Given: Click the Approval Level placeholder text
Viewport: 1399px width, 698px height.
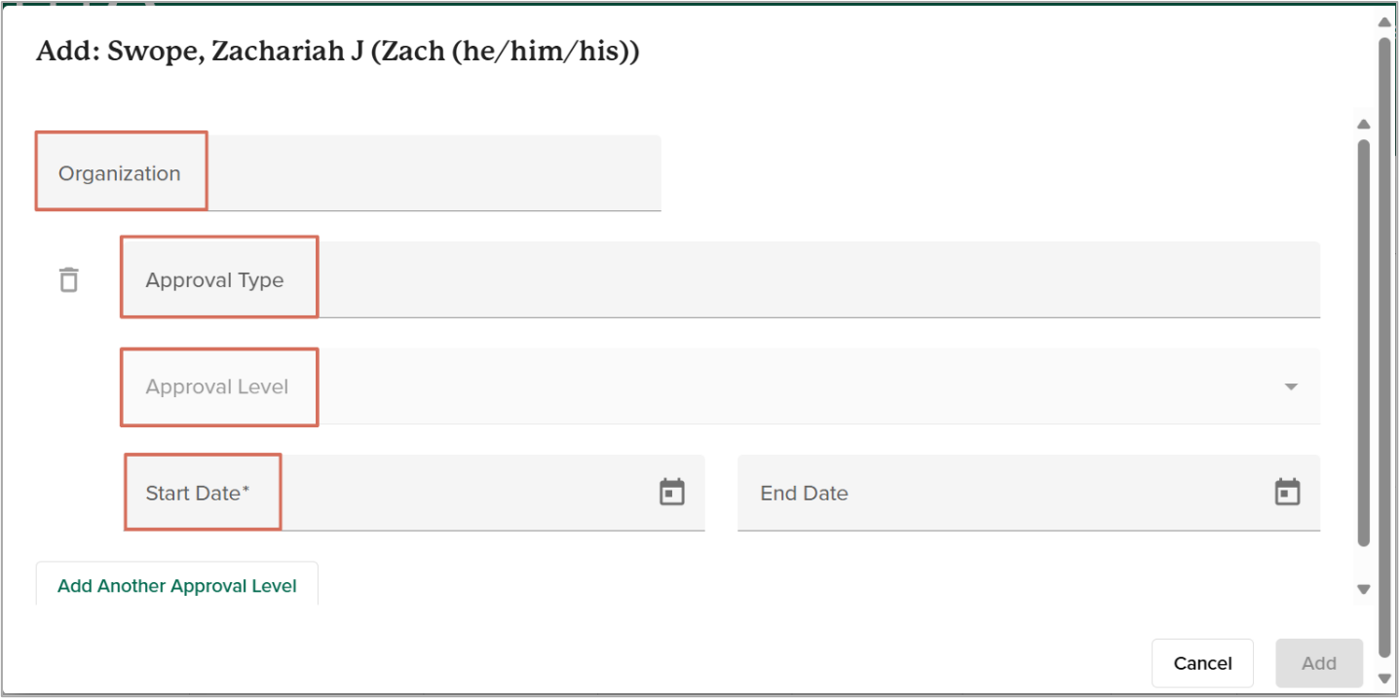Looking at the screenshot, I should pyautogui.click(x=217, y=386).
